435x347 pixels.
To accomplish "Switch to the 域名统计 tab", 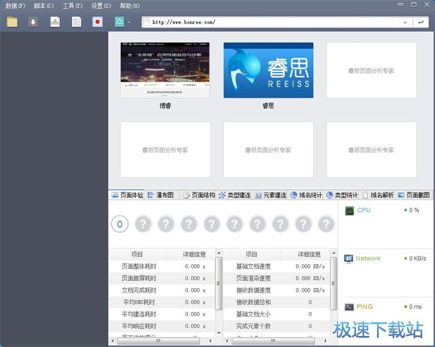I will 306,195.
